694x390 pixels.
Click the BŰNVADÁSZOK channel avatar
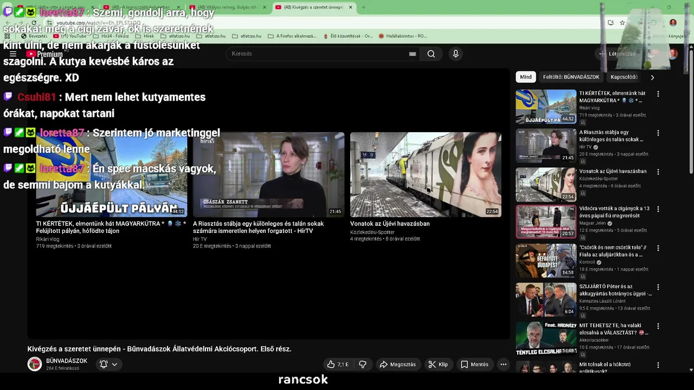point(35,364)
